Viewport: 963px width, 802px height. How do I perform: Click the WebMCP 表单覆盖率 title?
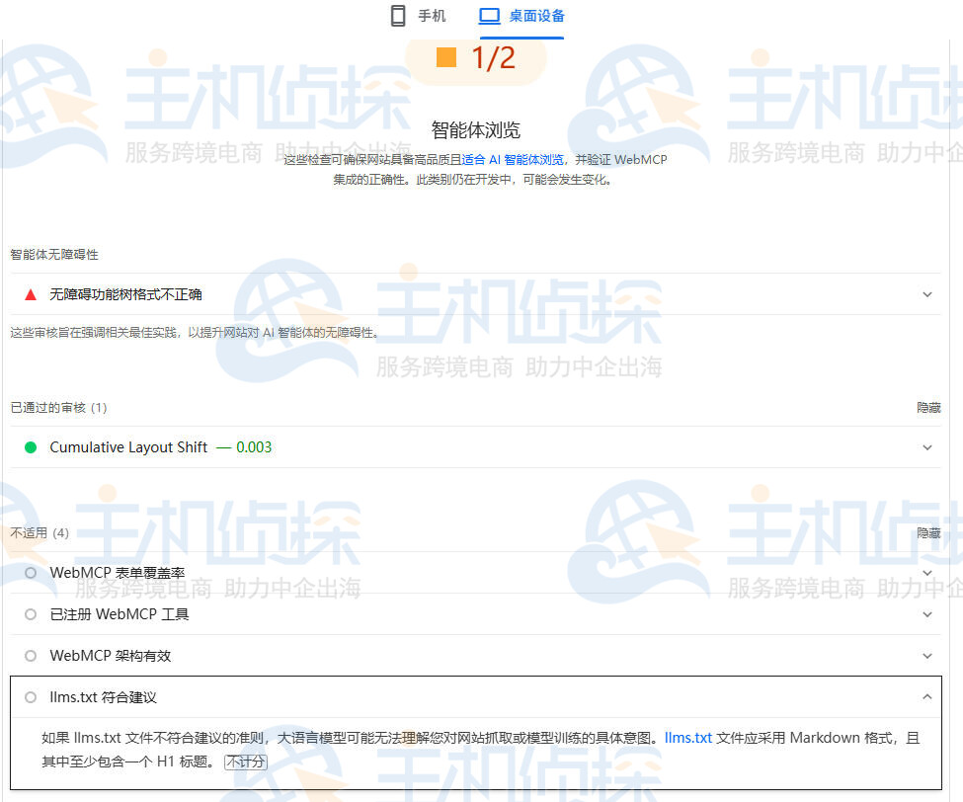point(118,572)
